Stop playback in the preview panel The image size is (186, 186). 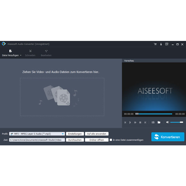click(140, 122)
